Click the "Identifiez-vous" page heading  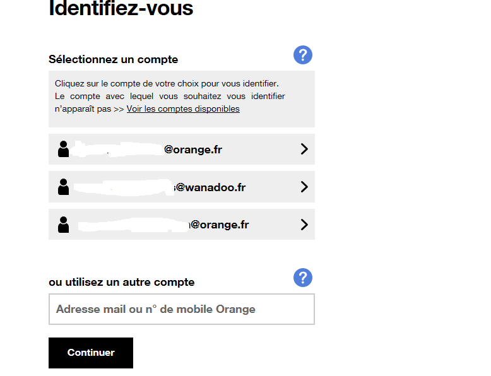[x=121, y=9]
